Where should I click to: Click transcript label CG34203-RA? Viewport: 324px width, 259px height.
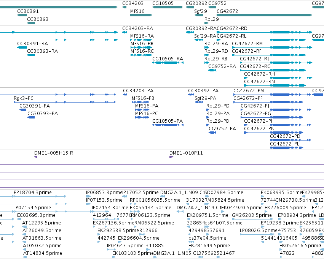(x=137, y=28)
